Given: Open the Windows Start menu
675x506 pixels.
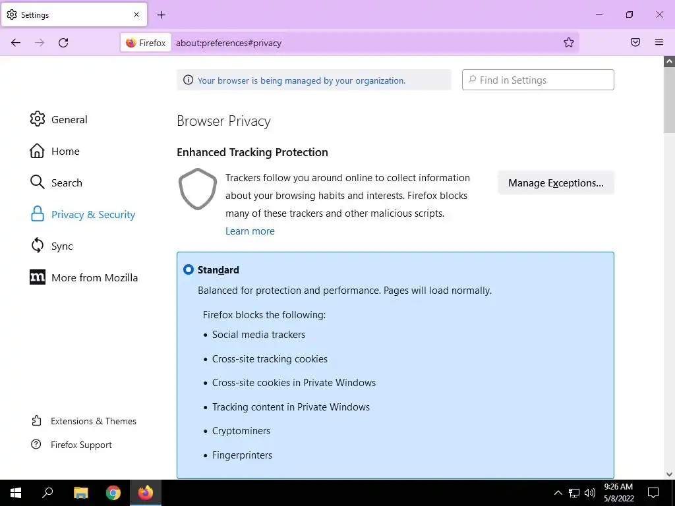Looking at the screenshot, I should tap(16, 493).
